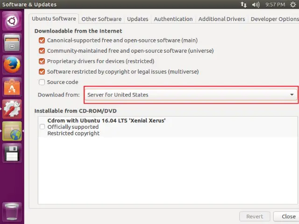Screen dimensions: 299x224
Task: Switch to the Additional Drivers tab
Action: click(x=221, y=19)
